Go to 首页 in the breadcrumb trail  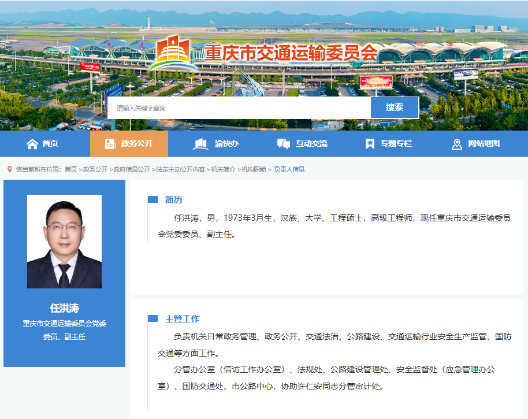pyautogui.click(x=70, y=169)
